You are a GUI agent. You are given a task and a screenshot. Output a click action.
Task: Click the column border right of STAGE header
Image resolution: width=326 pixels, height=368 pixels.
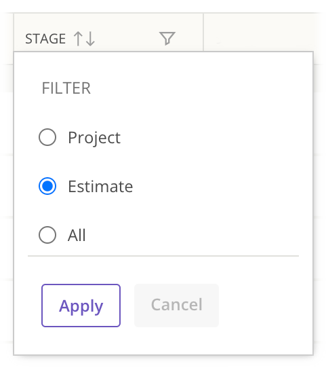click(x=203, y=32)
